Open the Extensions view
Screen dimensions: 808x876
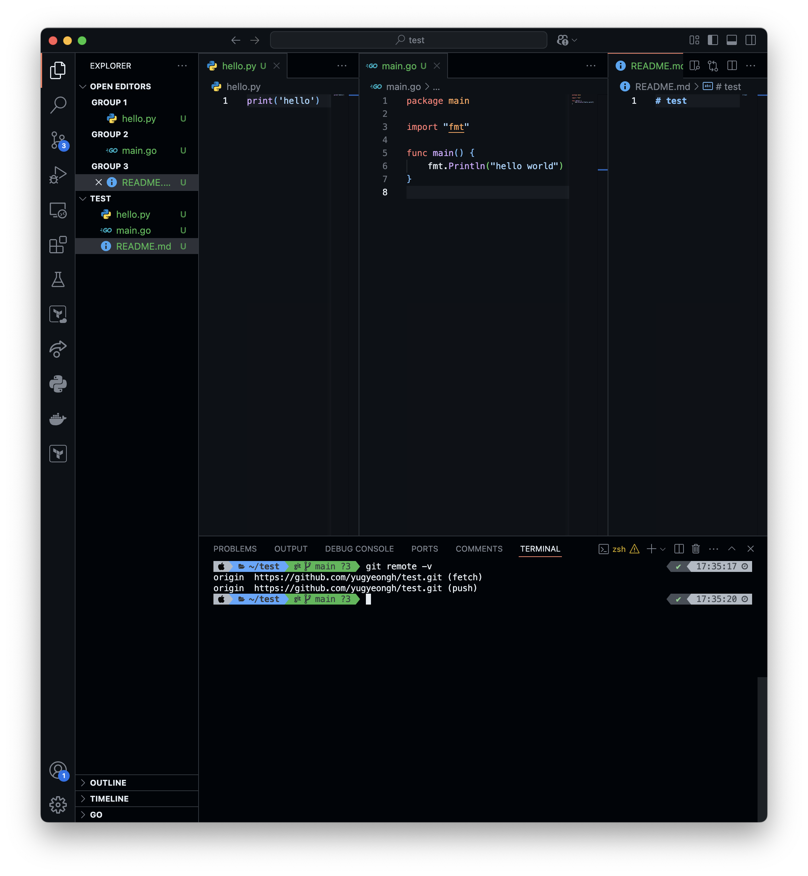pyautogui.click(x=58, y=245)
